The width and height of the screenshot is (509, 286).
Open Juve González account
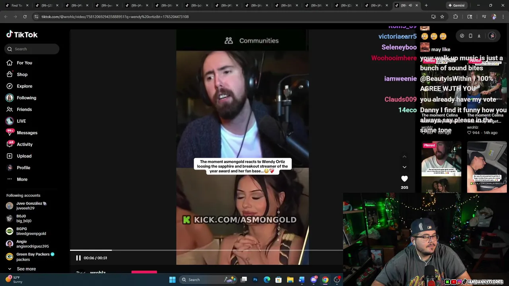[x=27, y=206]
